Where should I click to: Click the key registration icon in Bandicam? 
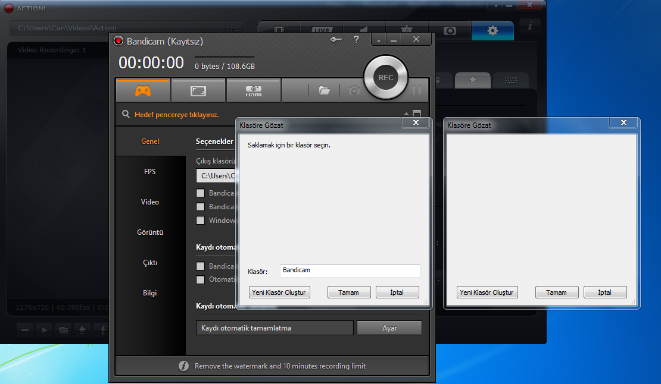(336, 40)
